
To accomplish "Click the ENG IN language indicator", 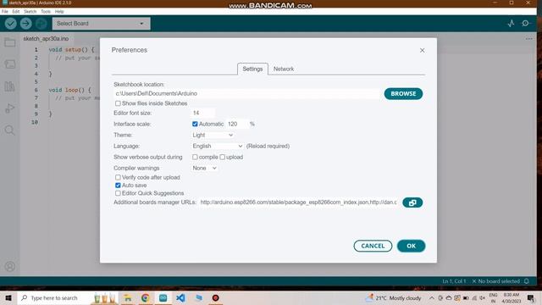I will pos(493,297).
